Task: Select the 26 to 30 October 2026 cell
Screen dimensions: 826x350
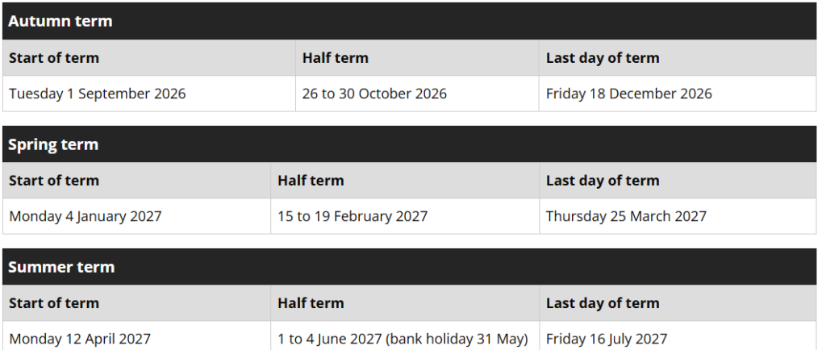Action: (x=417, y=94)
